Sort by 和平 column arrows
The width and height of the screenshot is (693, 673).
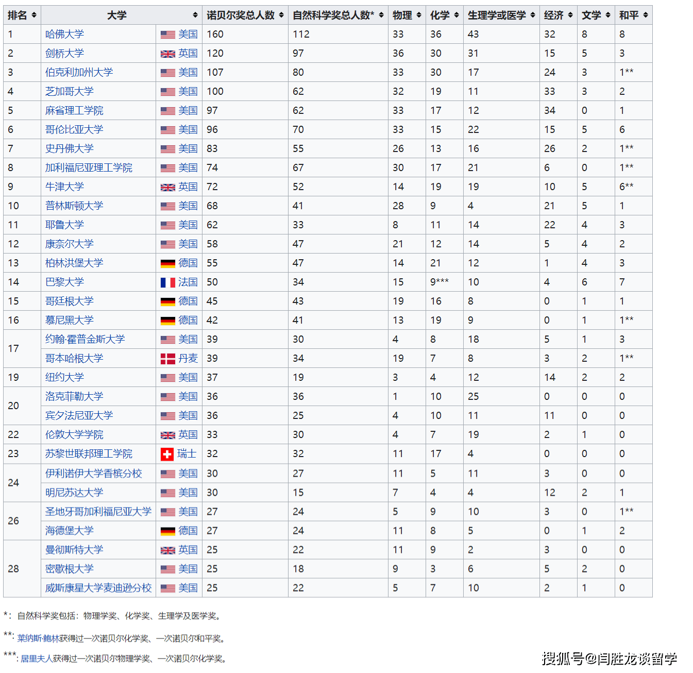click(x=646, y=15)
